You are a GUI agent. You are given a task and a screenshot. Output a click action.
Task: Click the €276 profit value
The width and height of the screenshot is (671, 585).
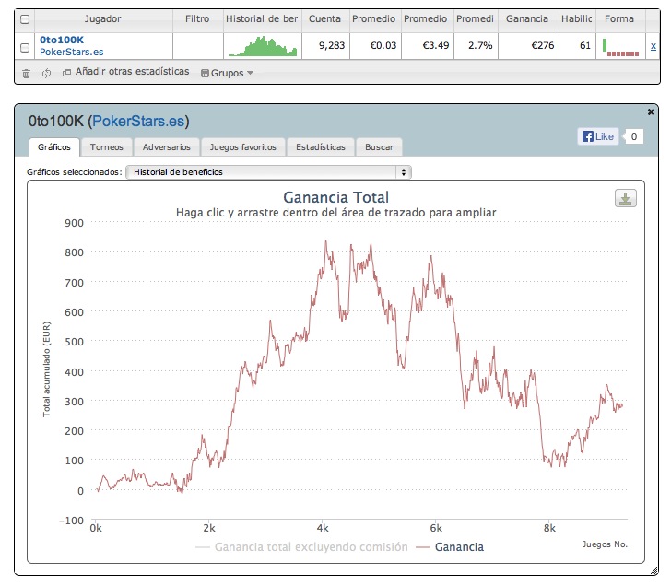tap(543, 45)
